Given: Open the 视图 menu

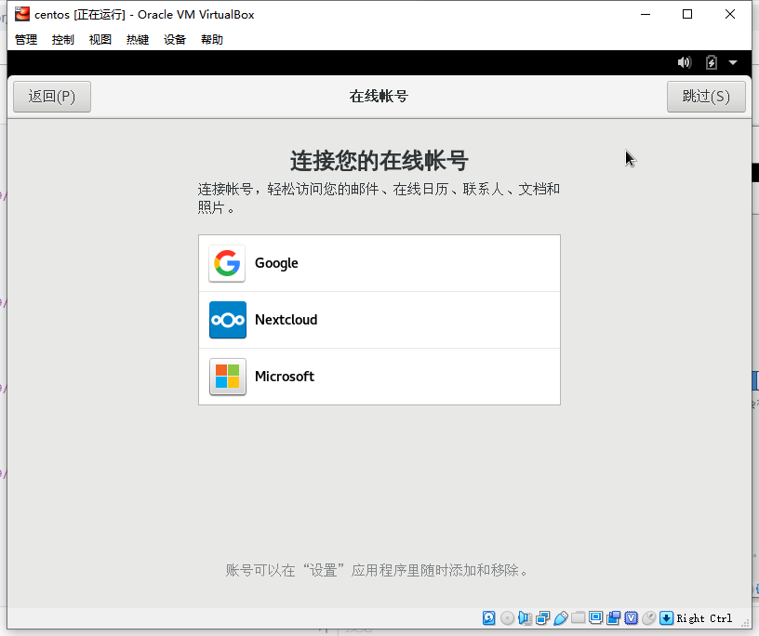Looking at the screenshot, I should 100,40.
